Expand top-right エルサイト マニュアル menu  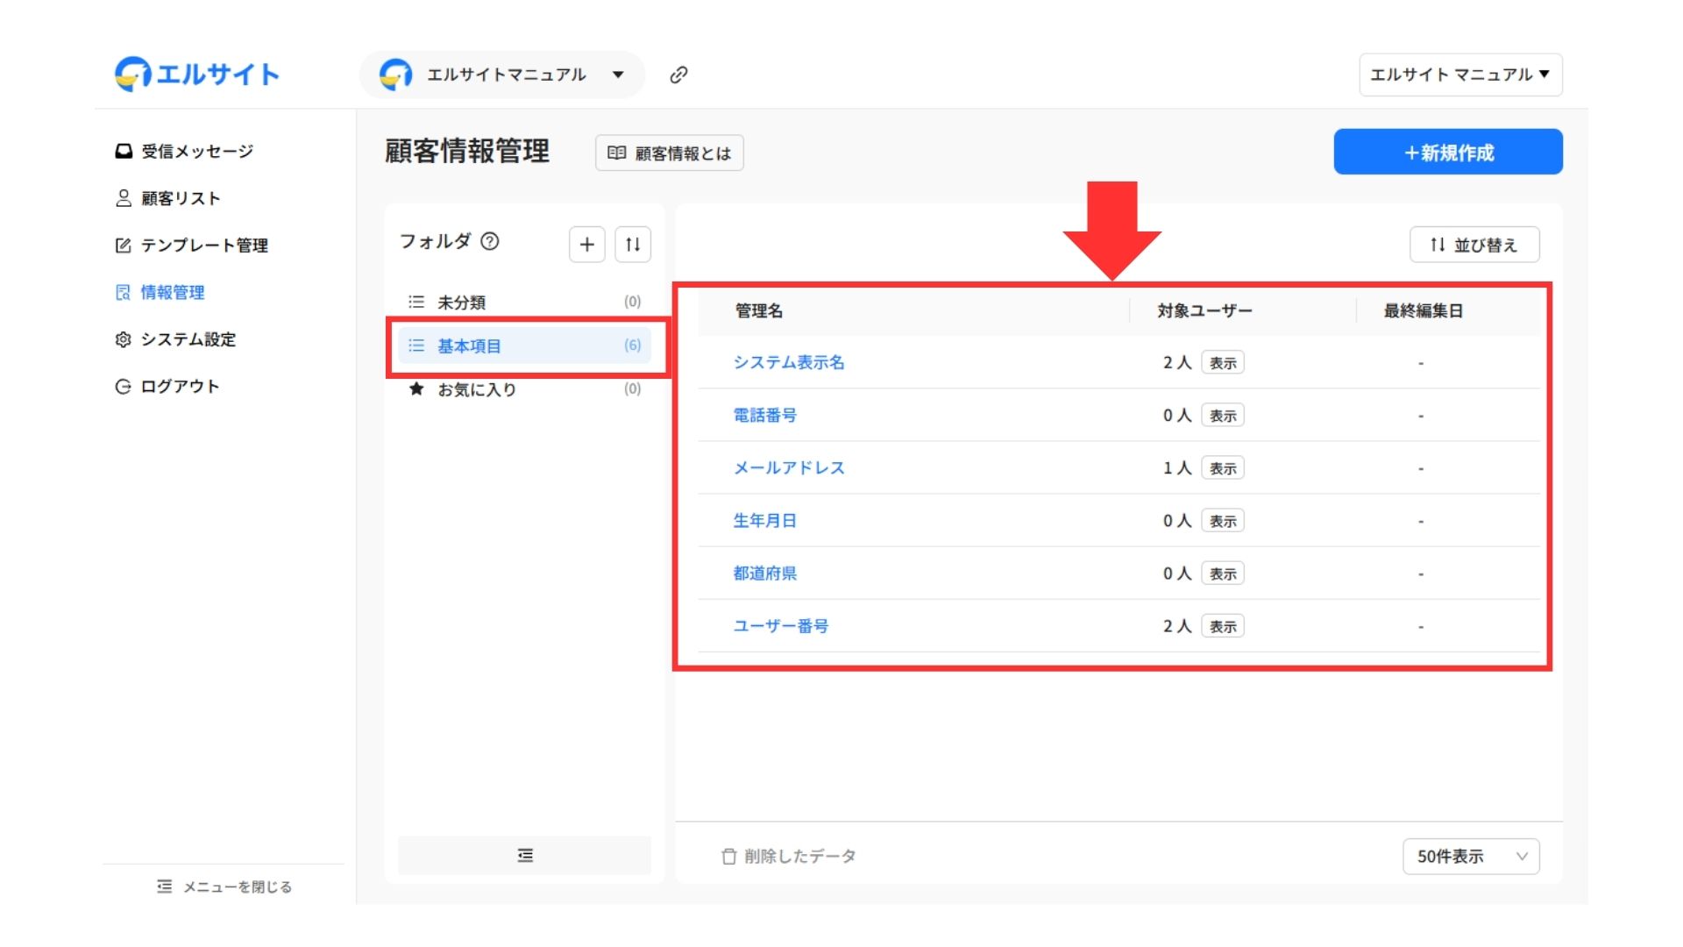1459,75
